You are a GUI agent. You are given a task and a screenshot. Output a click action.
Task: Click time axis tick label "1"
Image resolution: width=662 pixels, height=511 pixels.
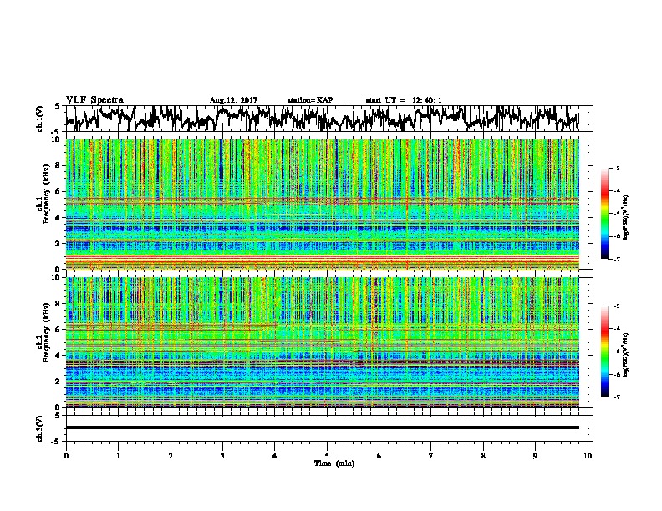(x=118, y=456)
